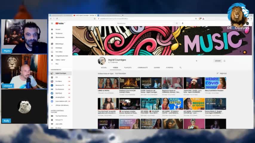The width and height of the screenshot is (255, 143).
Task: Open the Violences policières video thumbnail
Action: 151,104
